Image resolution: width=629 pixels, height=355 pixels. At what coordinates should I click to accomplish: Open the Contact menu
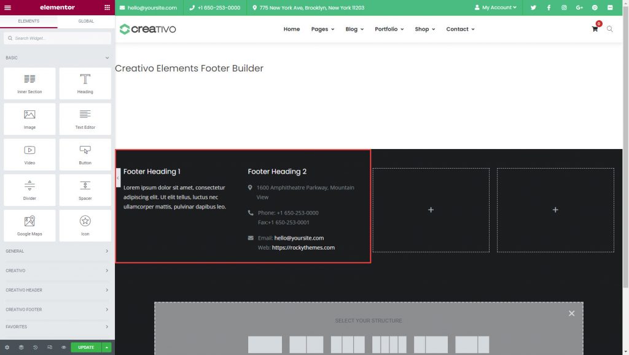tap(460, 29)
